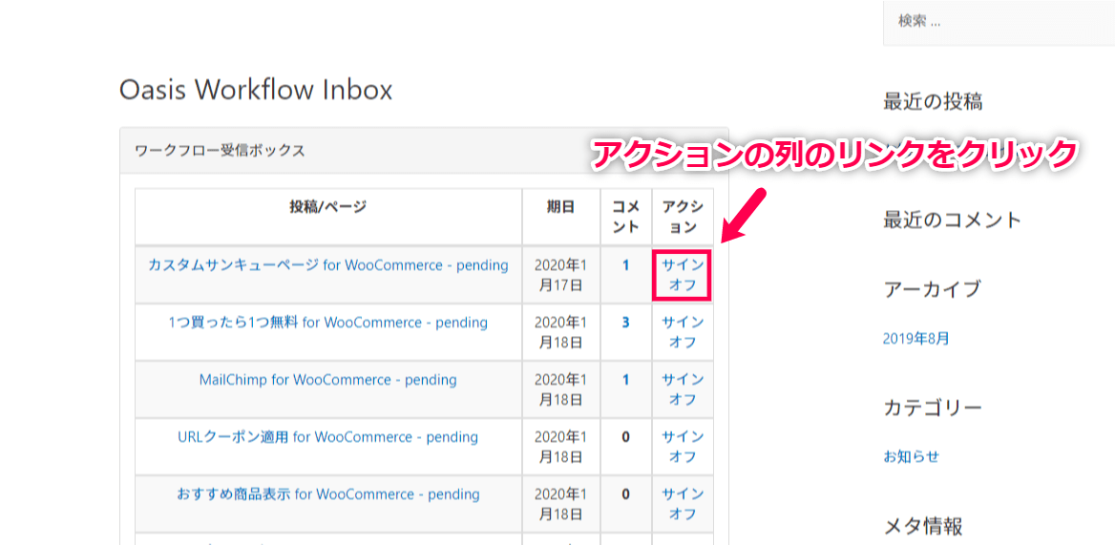Click due date 2020年1月17日 in the カスタムサンキューページ row
The height and width of the screenshot is (545, 1115).
point(561,276)
